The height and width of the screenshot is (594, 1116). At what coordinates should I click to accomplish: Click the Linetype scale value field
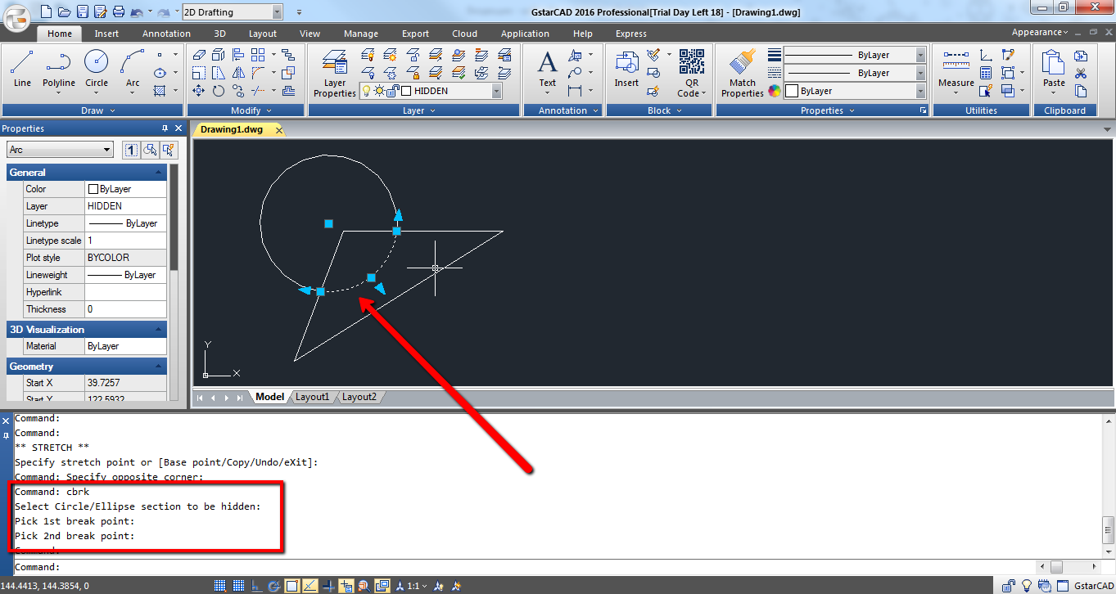pyautogui.click(x=126, y=241)
